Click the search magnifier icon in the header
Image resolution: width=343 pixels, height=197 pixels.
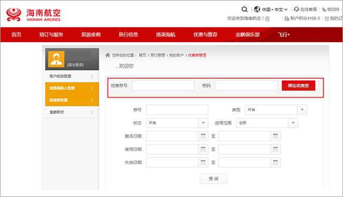244,9
